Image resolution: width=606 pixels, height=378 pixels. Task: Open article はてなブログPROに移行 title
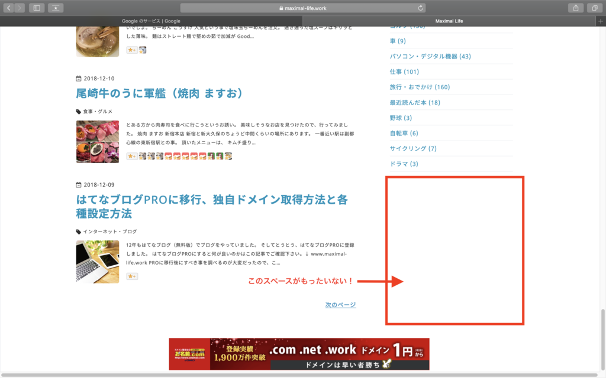[x=212, y=206]
